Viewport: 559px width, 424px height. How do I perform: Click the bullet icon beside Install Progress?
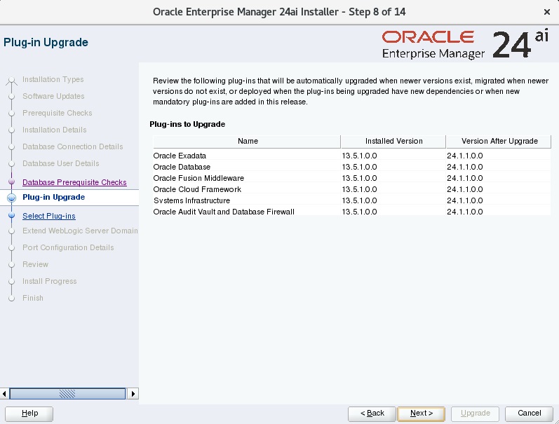[11, 281]
